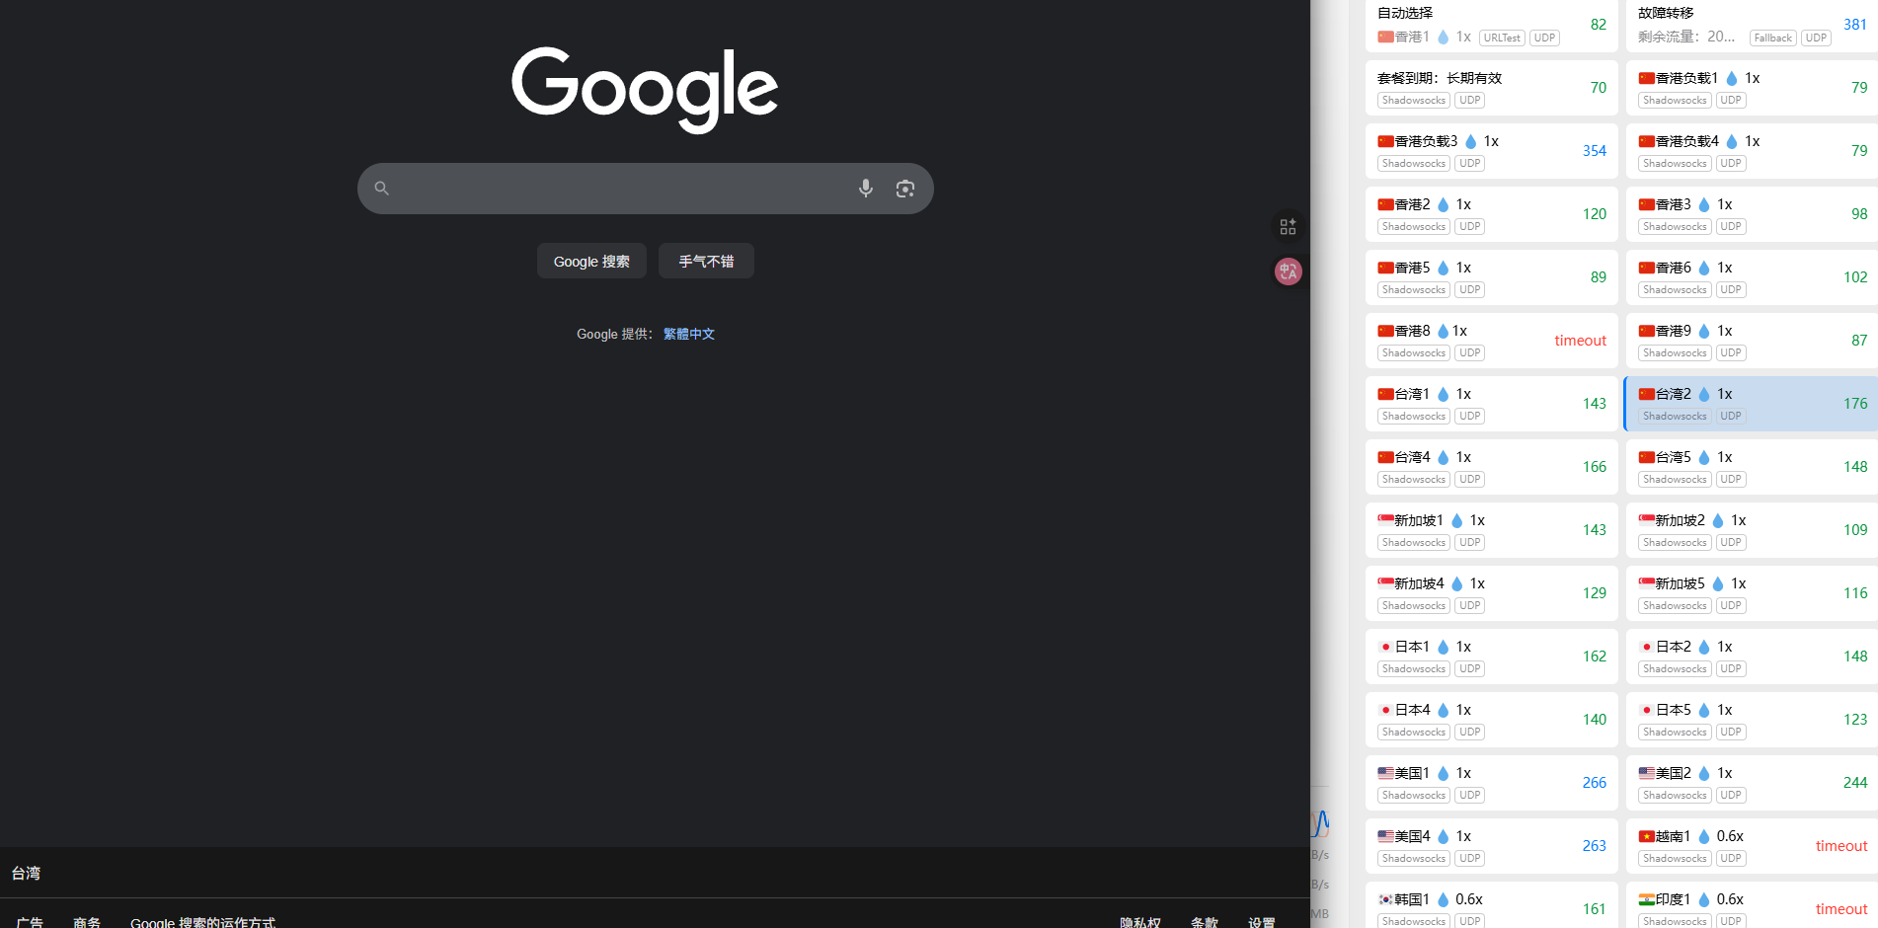This screenshot has height=928, width=1878.
Task: Open the 设置 menu in the footer
Action: click(1261, 921)
